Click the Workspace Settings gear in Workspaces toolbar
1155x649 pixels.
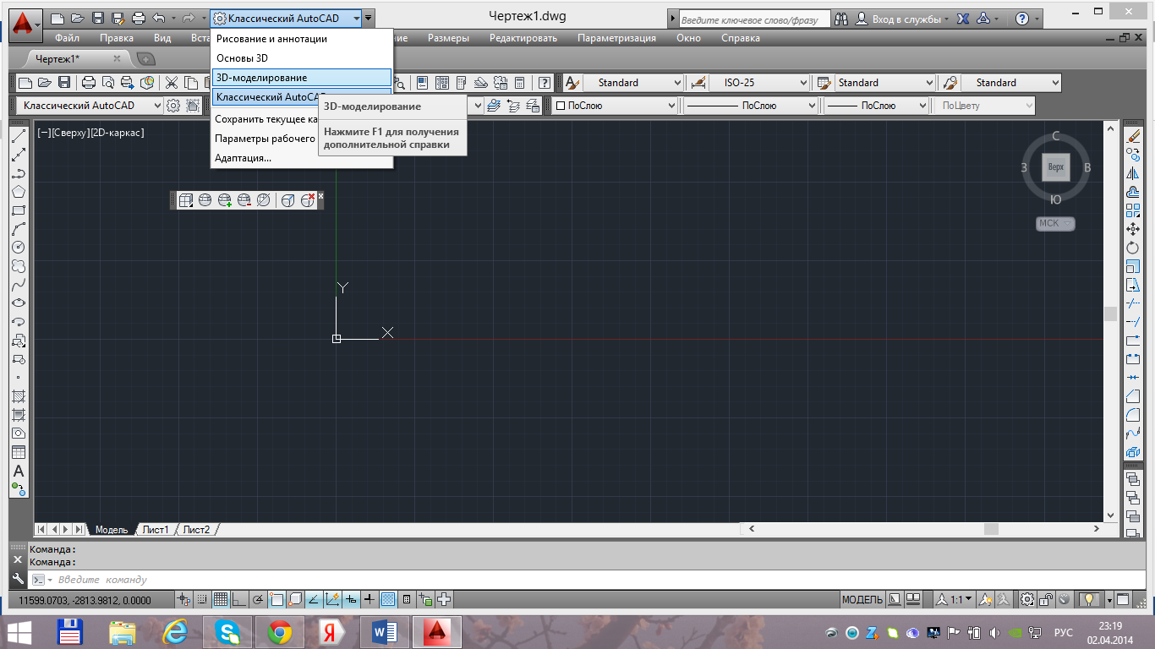[x=173, y=106]
